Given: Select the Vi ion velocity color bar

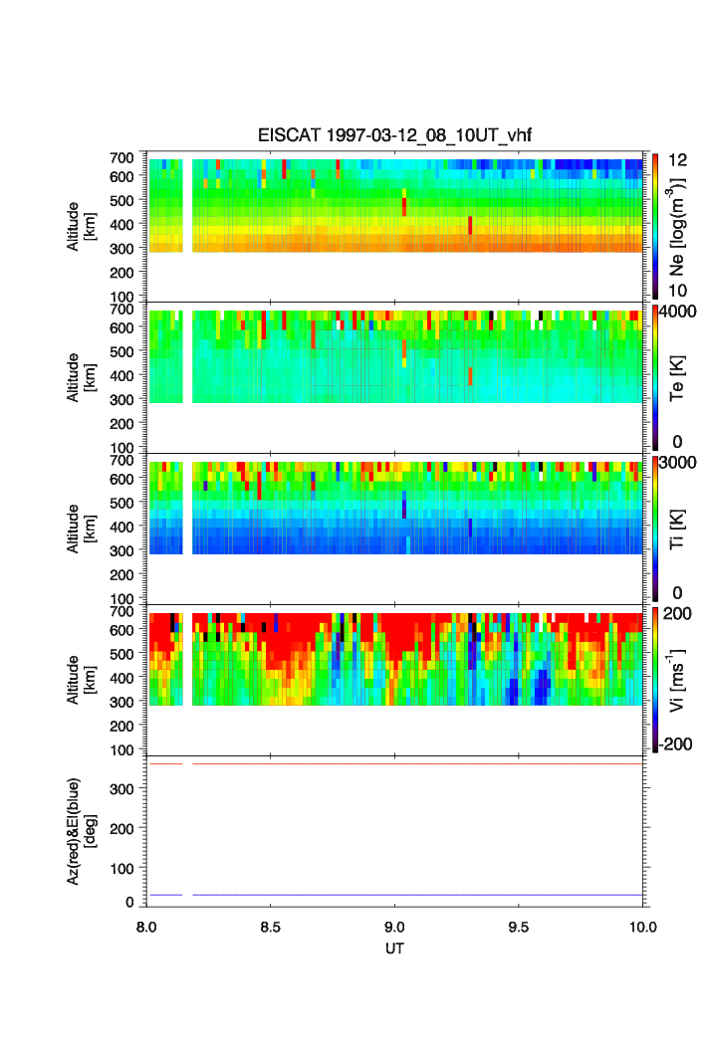Looking at the screenshot, I should tap(655, 680).
